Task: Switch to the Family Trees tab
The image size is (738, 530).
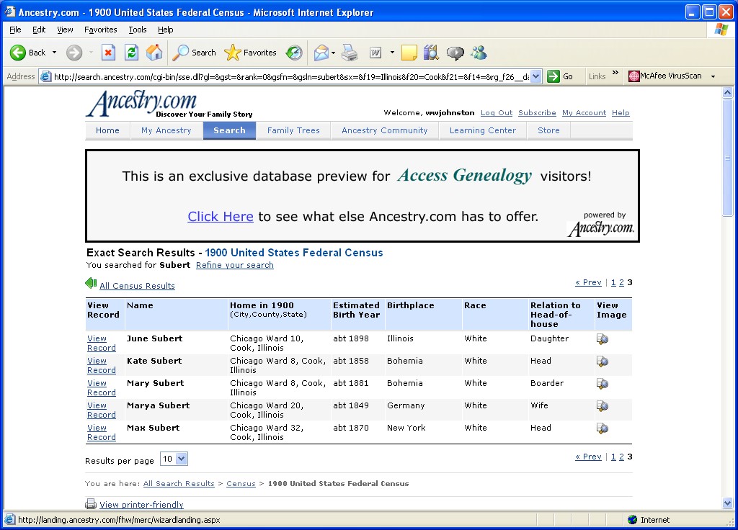Action: coord(293,131)
